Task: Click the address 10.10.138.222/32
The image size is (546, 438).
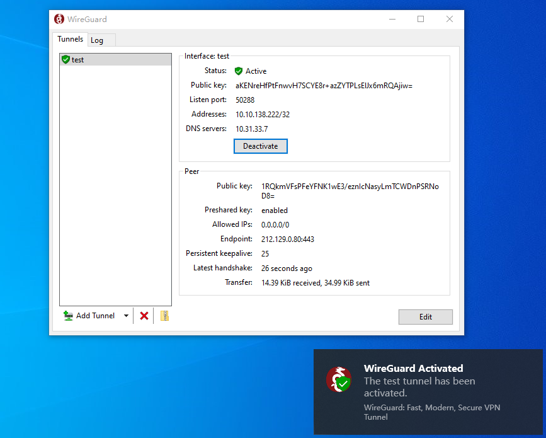Action: pos(263,115)
